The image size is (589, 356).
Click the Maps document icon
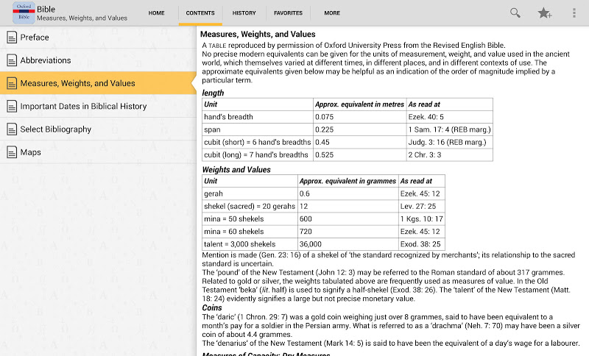tap(12, 152)
